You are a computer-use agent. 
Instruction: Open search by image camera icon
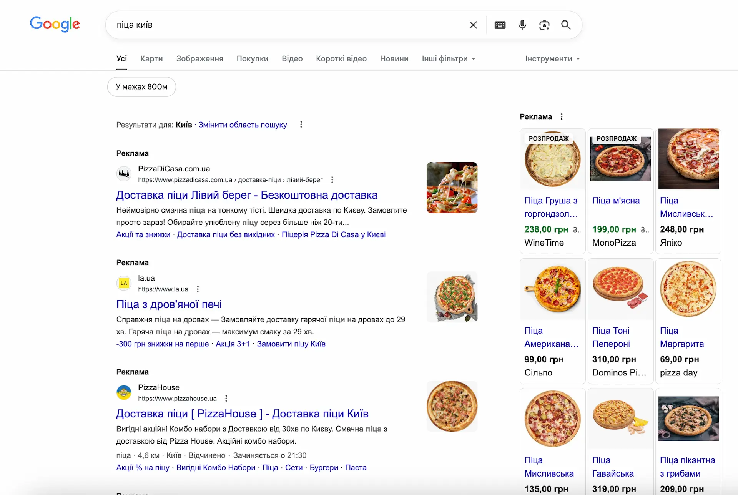point(544,25)
